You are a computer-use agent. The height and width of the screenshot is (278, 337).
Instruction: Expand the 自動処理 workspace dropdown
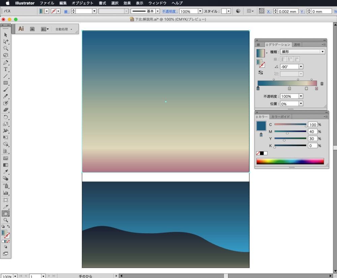pyautogui.click(x=64, y=29)
